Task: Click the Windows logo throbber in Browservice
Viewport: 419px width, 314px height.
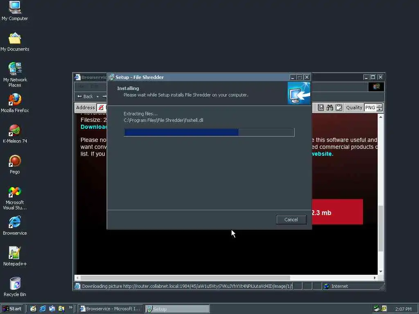Action: pyautogui.click(x=376, y=87)
